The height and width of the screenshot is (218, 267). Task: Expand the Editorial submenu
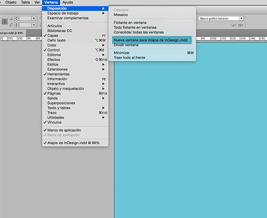pos(75,55)
